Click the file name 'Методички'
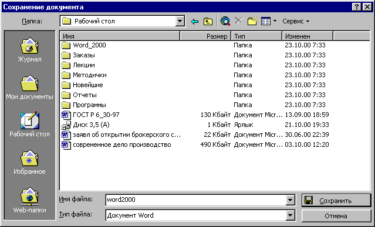The width and height of the screenshot is (375, 227). point(90,75)
